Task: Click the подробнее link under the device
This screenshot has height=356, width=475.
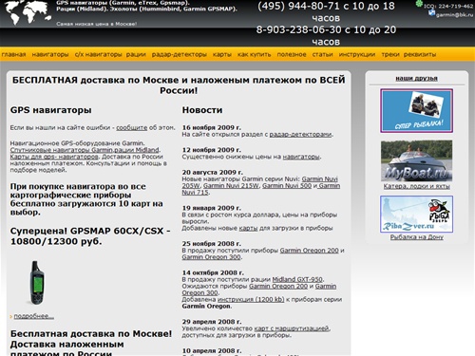Action: [x=34, y=316]
